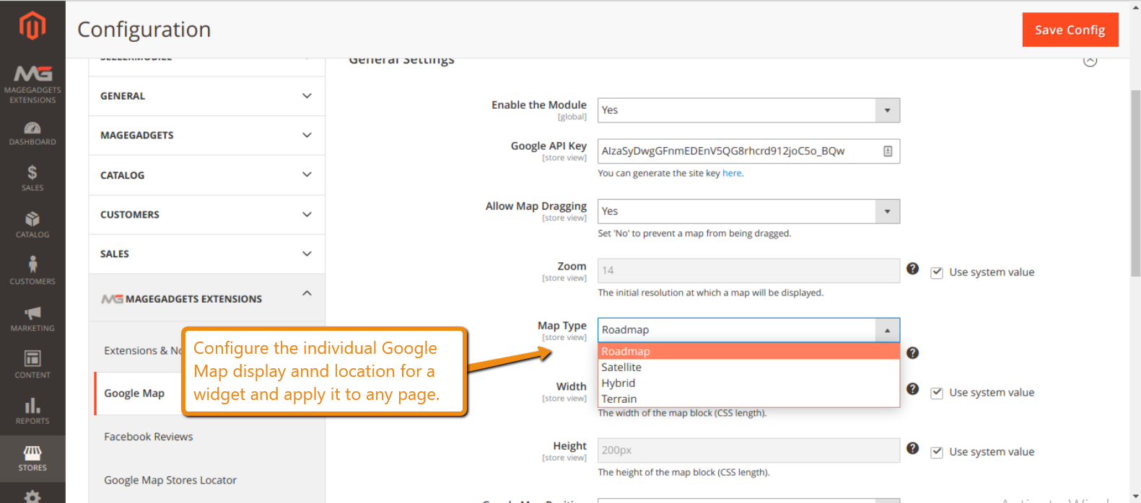Image resolution: width=1141 pixels, height=503 pixels.
Task: Open Google Map Stores Locator tab
Action: [170, 480]
